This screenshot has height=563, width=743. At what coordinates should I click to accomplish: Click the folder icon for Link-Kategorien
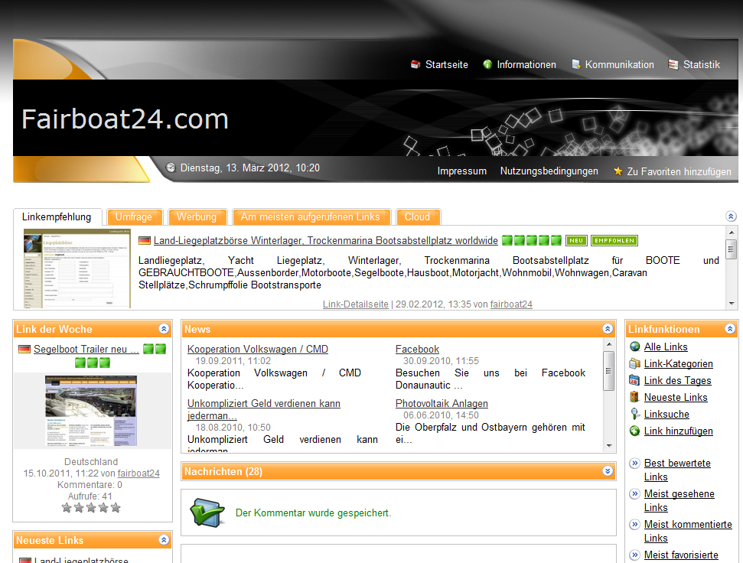tap(635, 363)
